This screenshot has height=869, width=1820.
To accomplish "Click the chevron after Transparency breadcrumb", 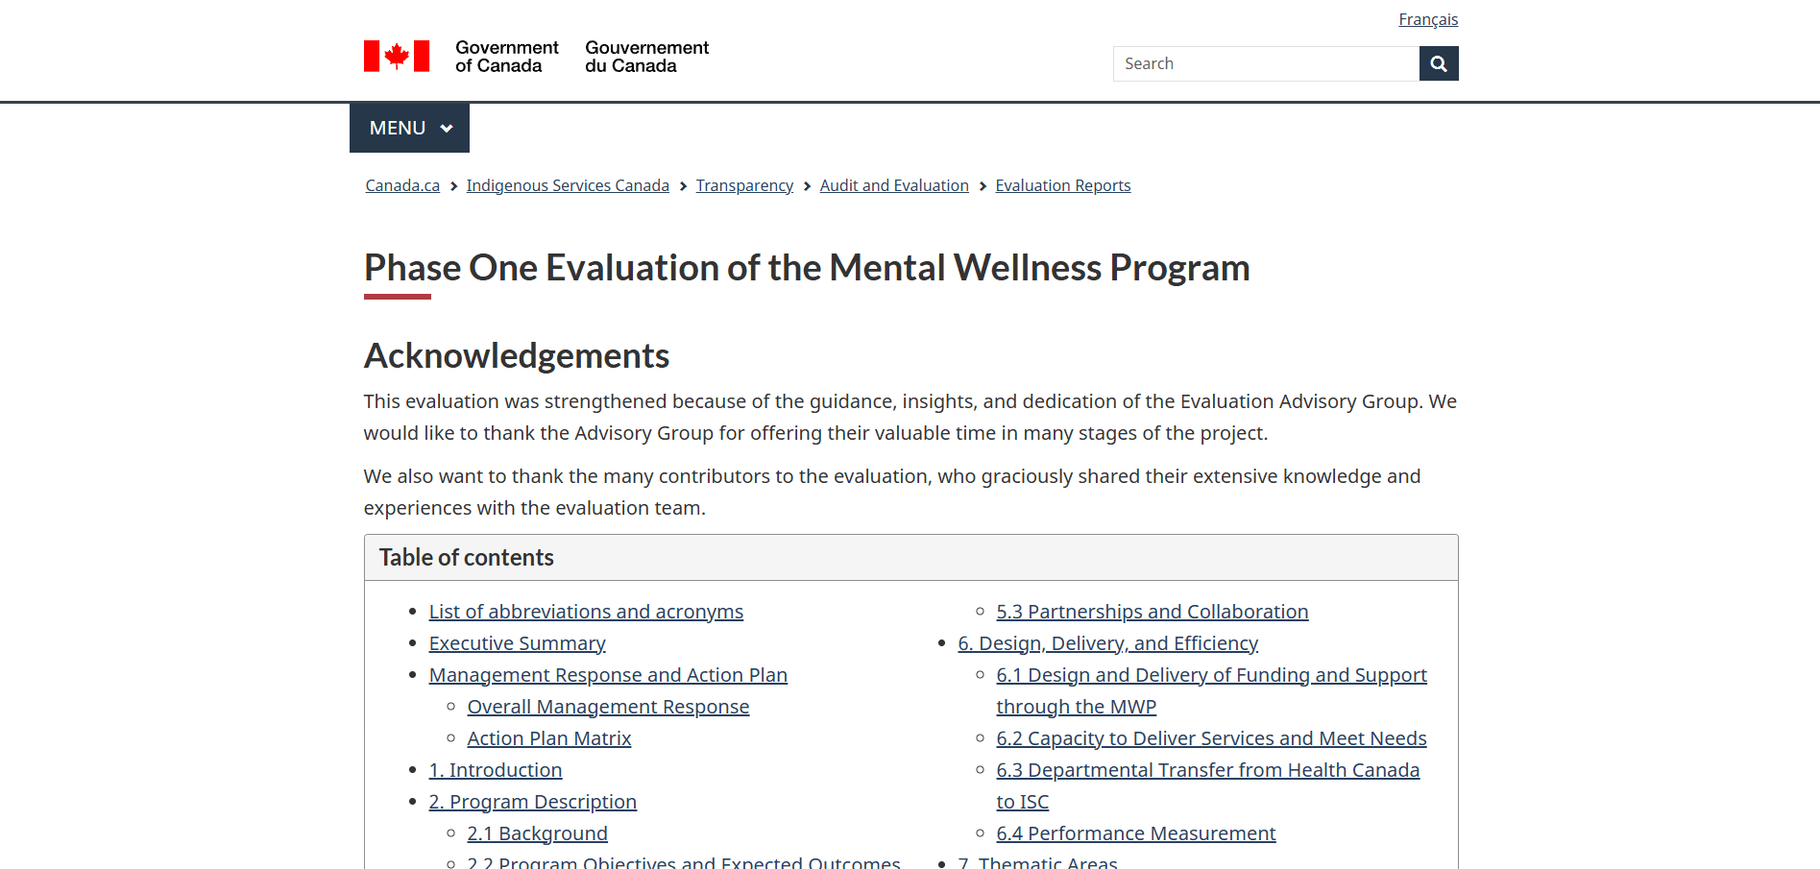I will 806,185.
